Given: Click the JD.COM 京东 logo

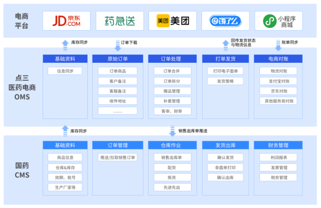Looking at the screenshot, I should [67, 21].
